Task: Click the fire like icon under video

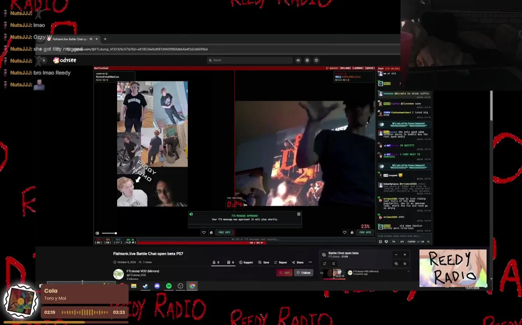Action: [x=216, y=262]
